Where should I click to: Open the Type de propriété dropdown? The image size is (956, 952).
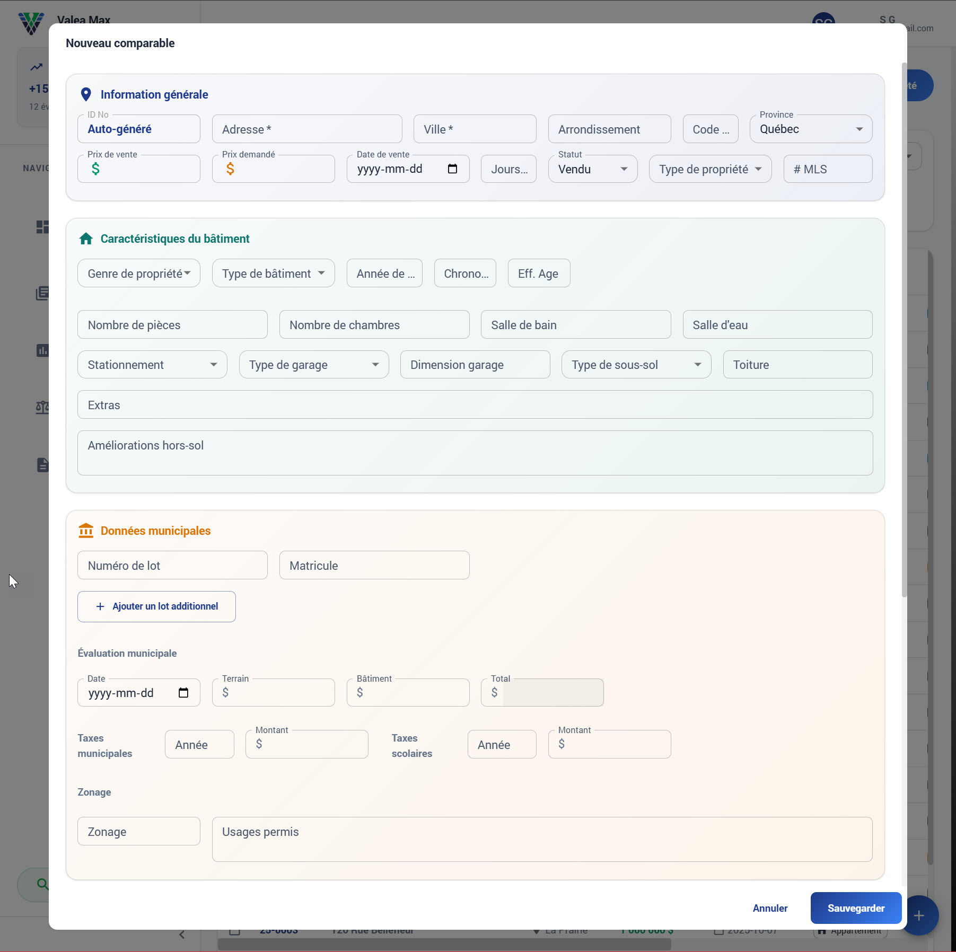tap(709, 169)
